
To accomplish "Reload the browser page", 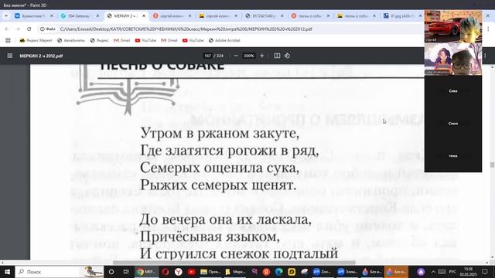I will click(29, 29).
